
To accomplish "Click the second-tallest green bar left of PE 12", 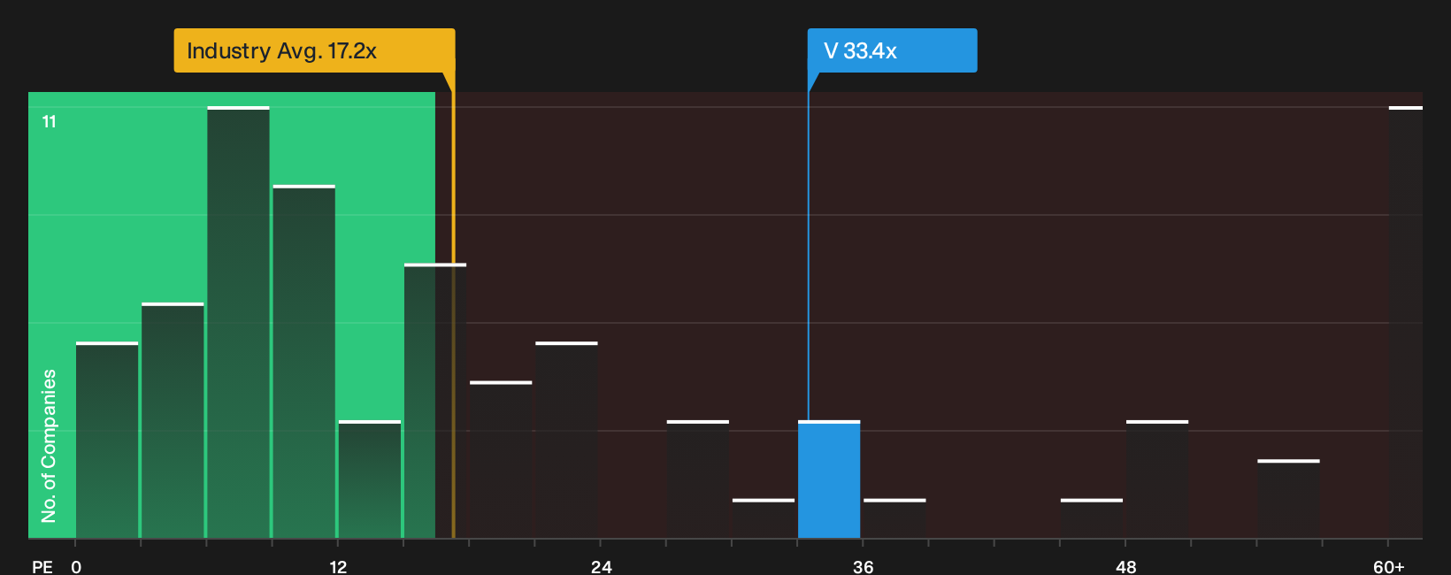I will [x=303, y=362].
